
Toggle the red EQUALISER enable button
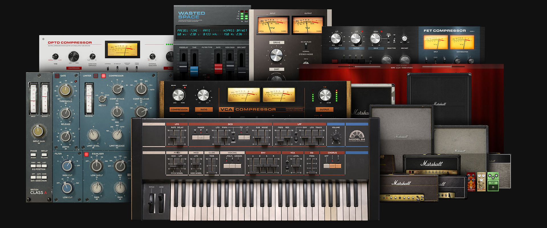pos(86,154)
